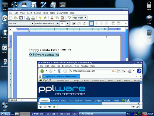
Task: Enable right paragraph alignment
Action: click(x=101, y=24)
